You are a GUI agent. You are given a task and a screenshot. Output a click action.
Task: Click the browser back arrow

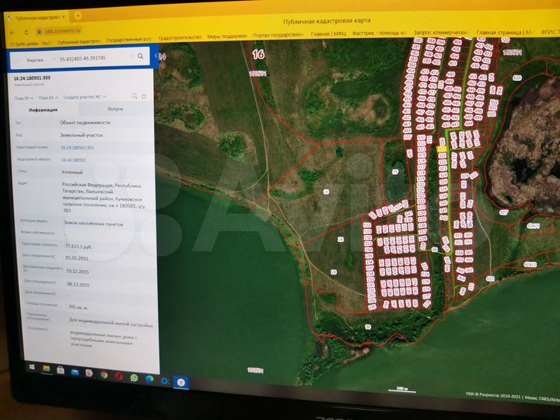[x=11, y=31]
